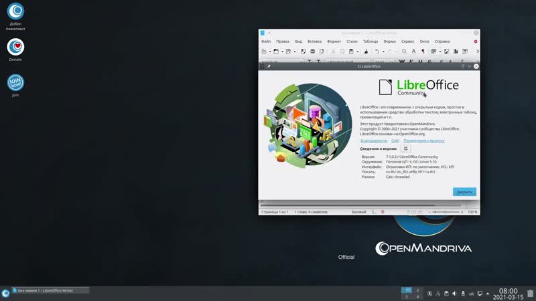Click the pin icon in About dialog titlebar
This screenshot has height=301, width=536.
[269, 66]
